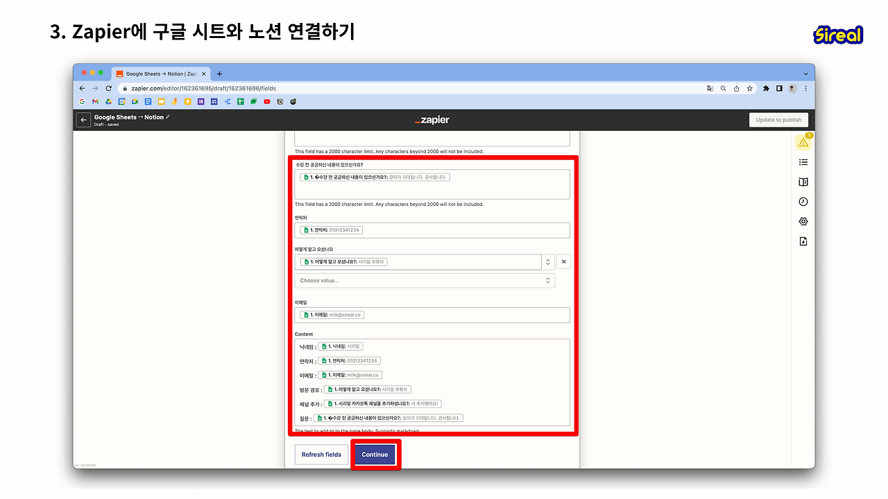Expand the '어떻게 알고 오셨나요' value dropdown arrows
The height and width of the screenshot is (499, 888).
pos(548,262)
